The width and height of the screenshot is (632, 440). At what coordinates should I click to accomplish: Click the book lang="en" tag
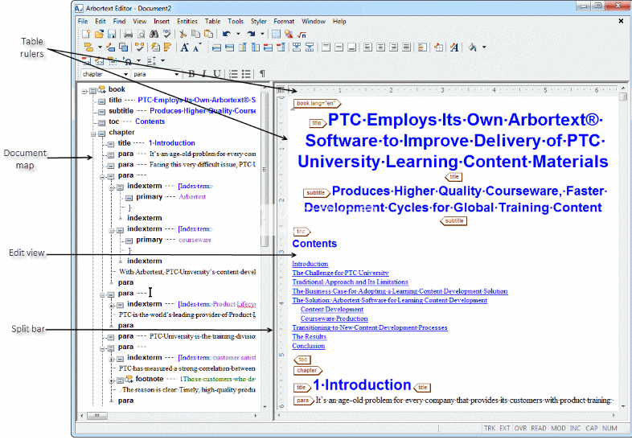coord(317,103)
